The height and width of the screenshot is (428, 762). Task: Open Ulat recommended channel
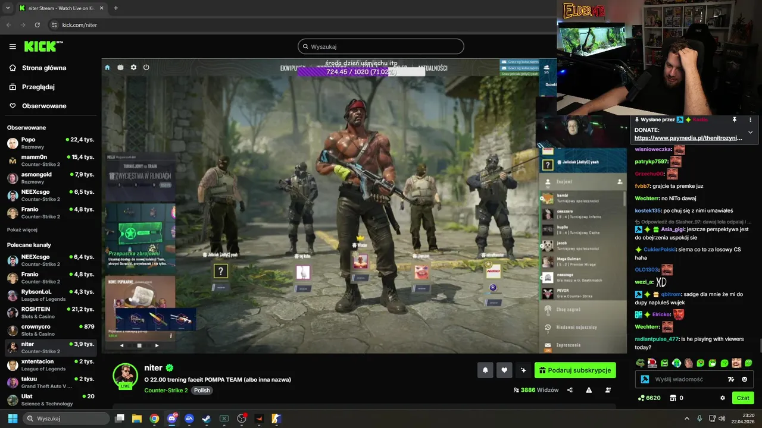51,399
